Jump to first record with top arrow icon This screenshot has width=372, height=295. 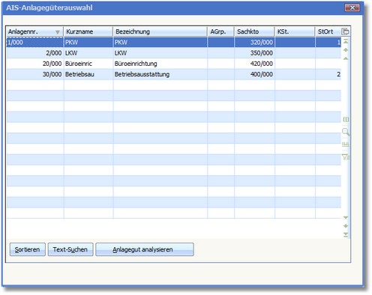pyautogui.click(x=346, y=41)
